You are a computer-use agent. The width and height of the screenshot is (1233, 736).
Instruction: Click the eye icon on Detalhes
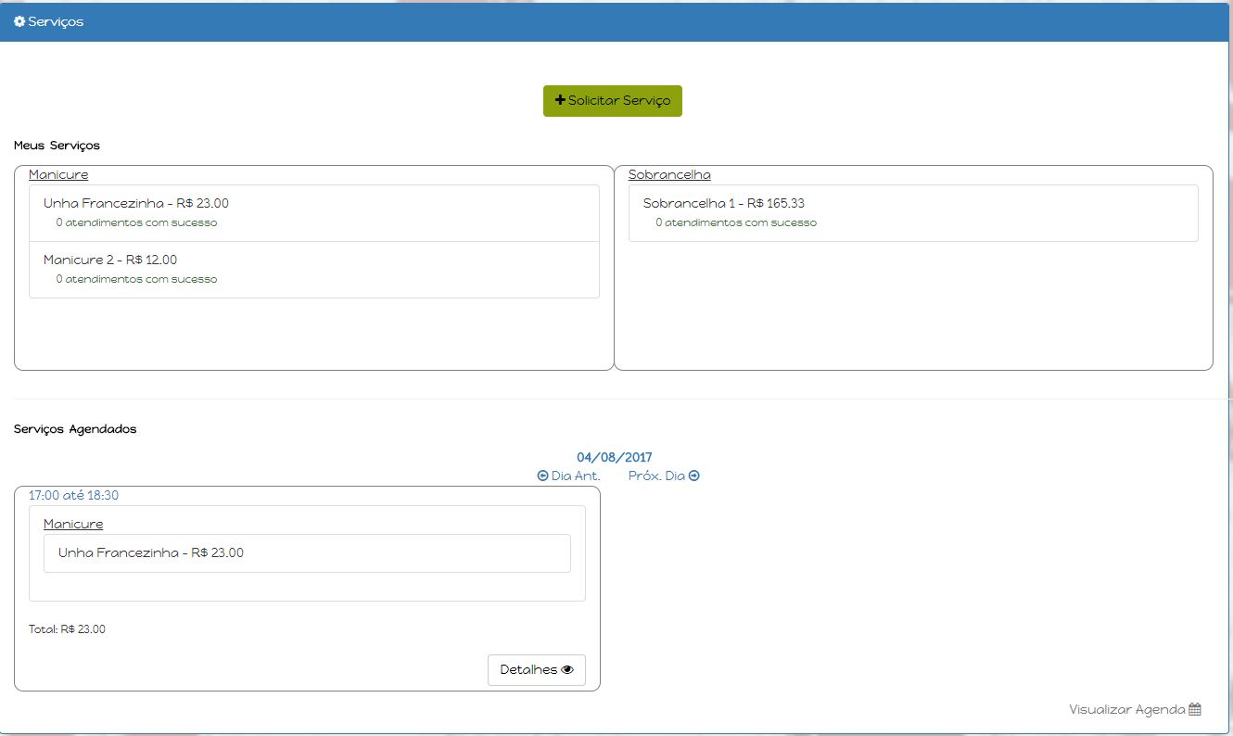(568, 669)
